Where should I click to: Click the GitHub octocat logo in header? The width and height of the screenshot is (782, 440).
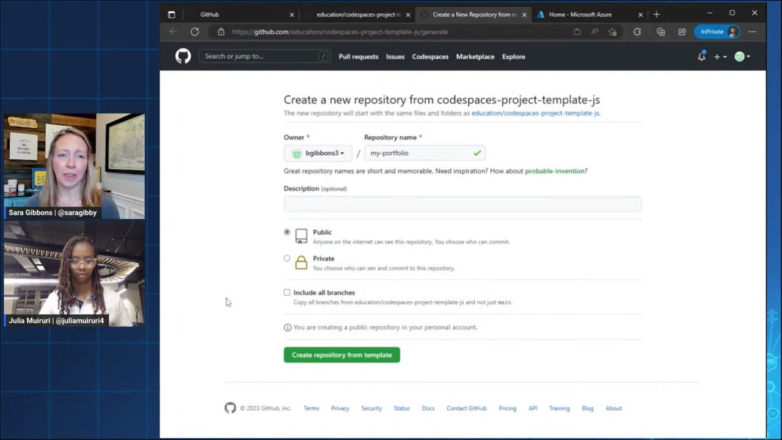tap(183, 56)
